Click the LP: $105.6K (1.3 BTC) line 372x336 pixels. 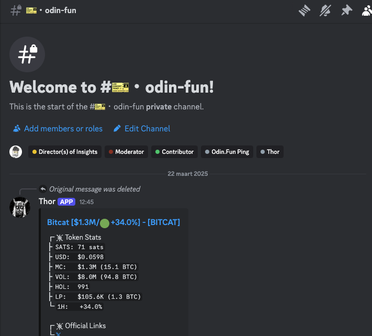98,297
